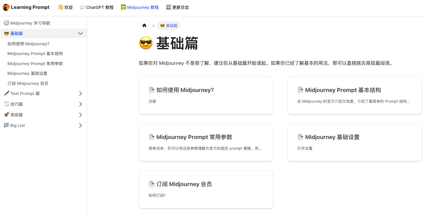This screenshot has width=425, height=213.
Task: Open the 订阅 Midjourney 会员 card title
Action: pyautogui.click(x=184, y=184)
